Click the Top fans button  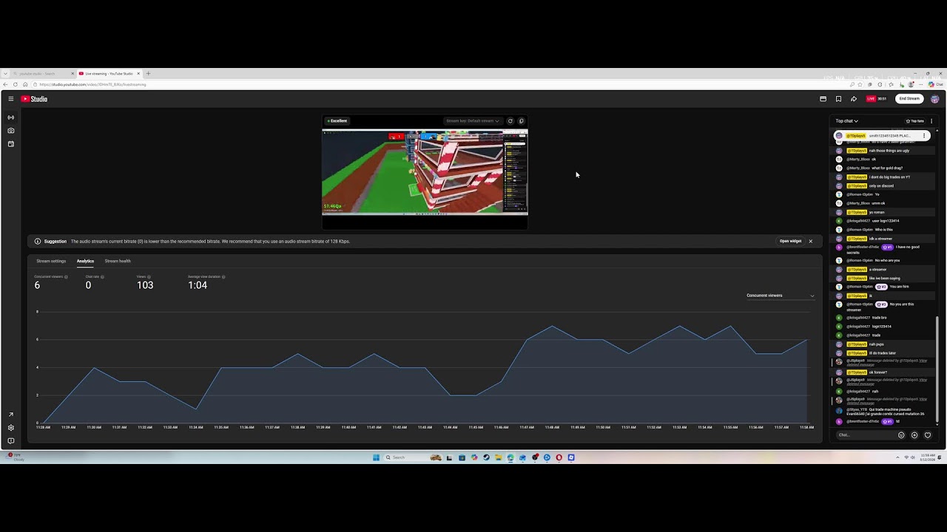click(x=915, y=121)
